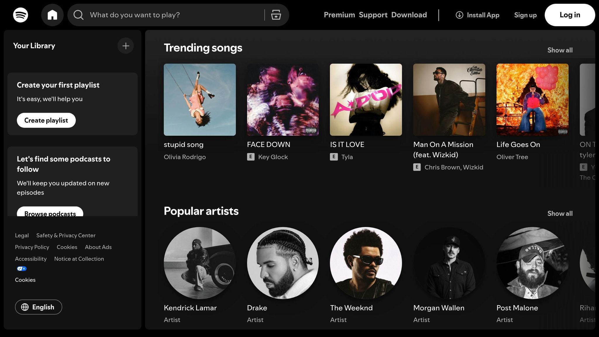Open The Weeknd artist photo

(x=366, y=263)
